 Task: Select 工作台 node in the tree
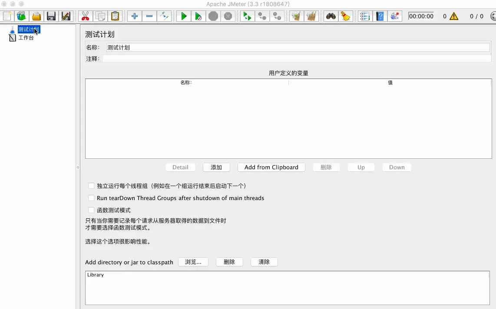[x=26, y=38]
